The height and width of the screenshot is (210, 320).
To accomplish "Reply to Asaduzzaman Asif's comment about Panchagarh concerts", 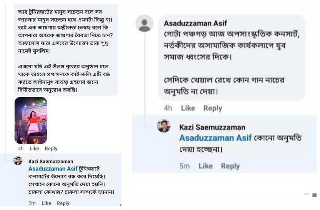I will point(212,108).
